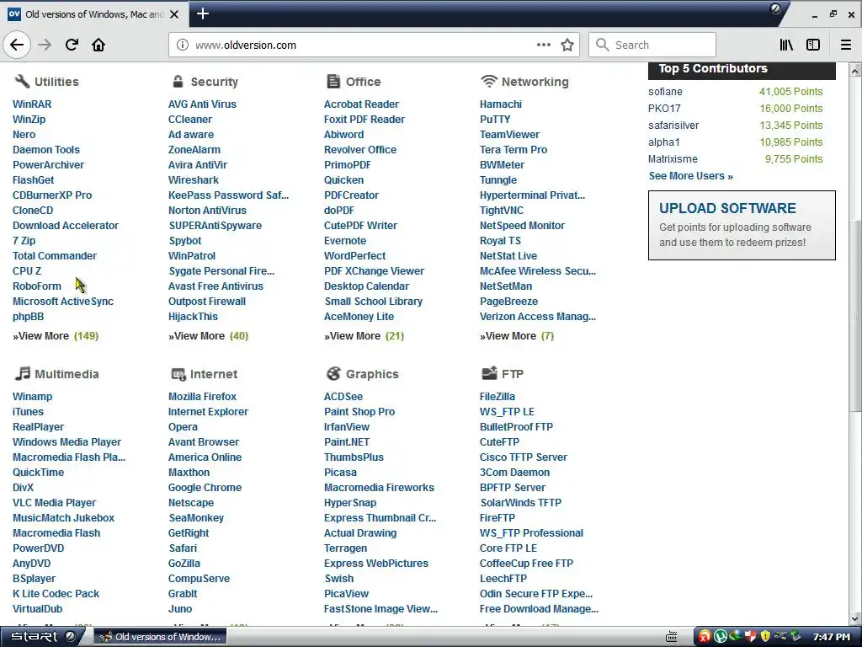Viewport: 862px width, 647px height.
Task: Reload the page with the refresh icon
Action: [72, 45]
